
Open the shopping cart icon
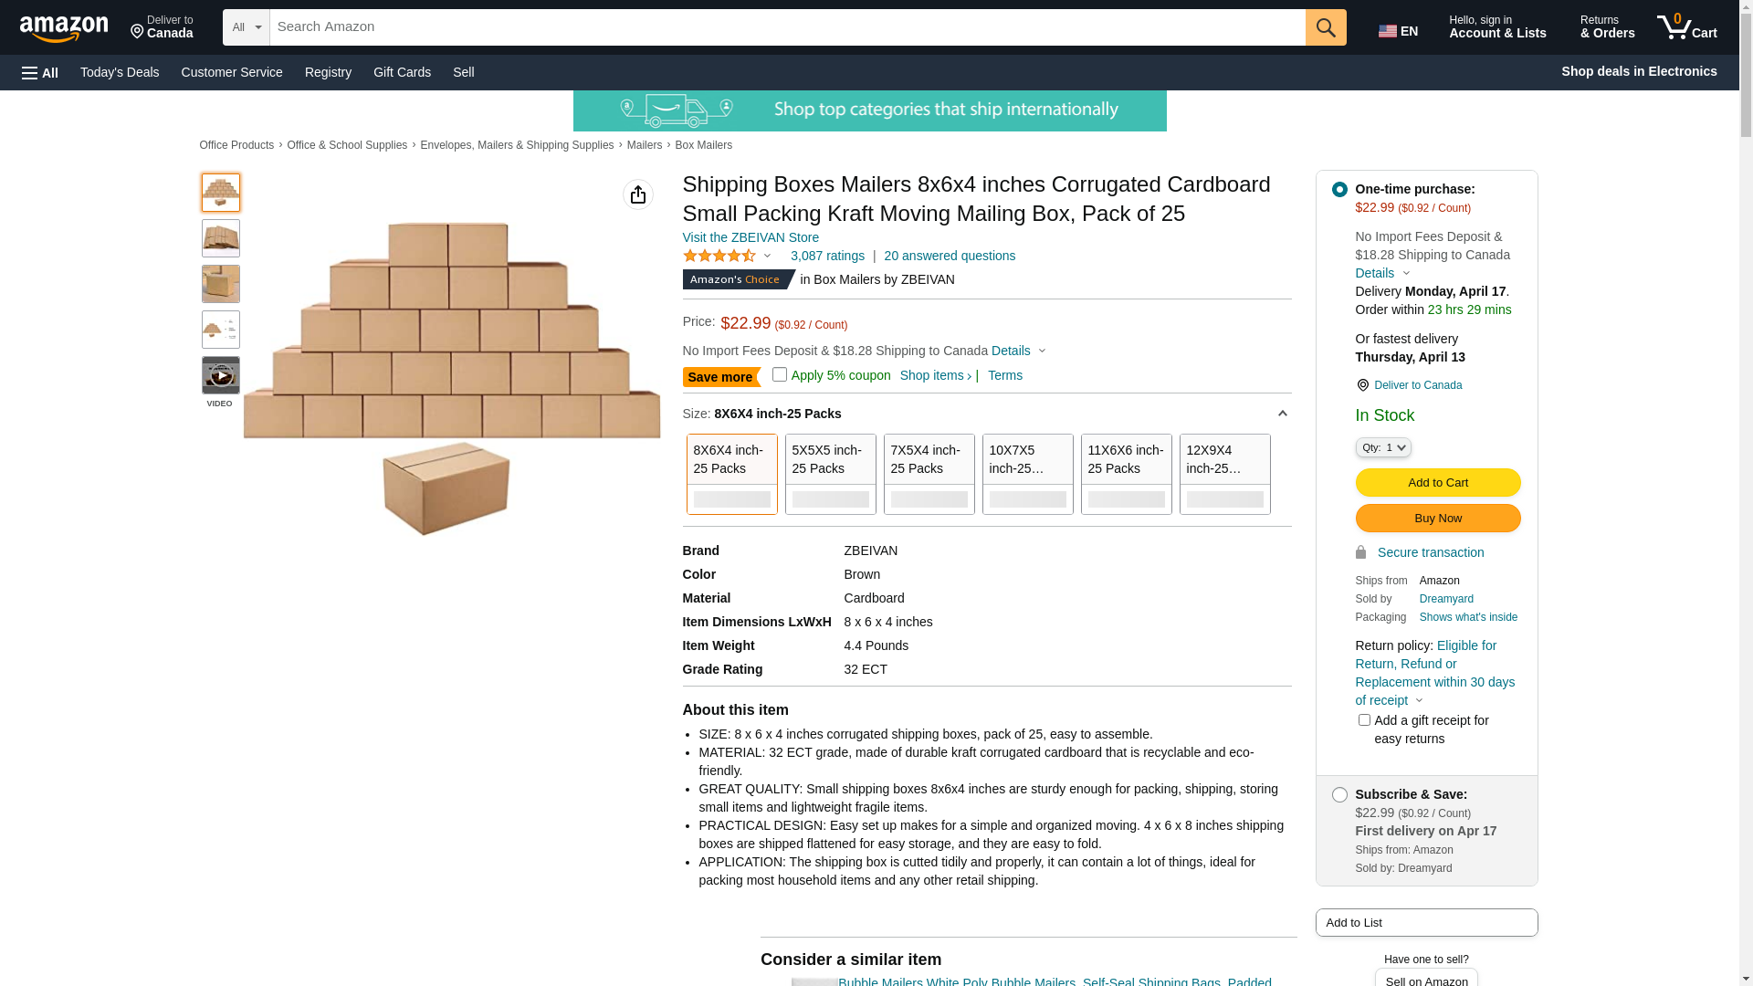click(x=1686, y=26)
